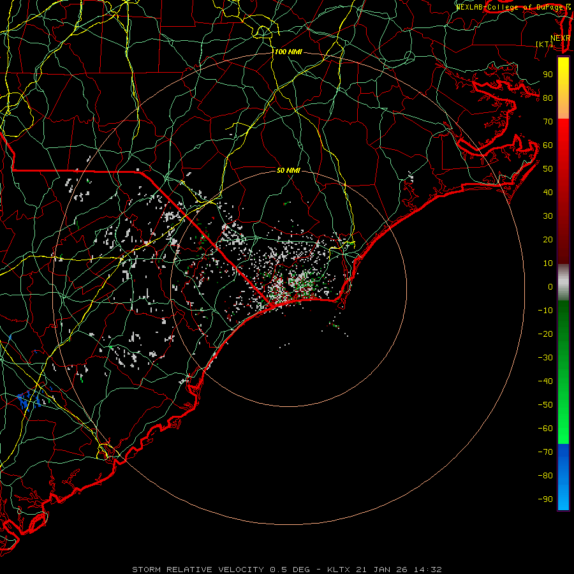Screen dimensions: 574x574
Task: Click the -10 value on velocity scale
Action: [545, 311]
